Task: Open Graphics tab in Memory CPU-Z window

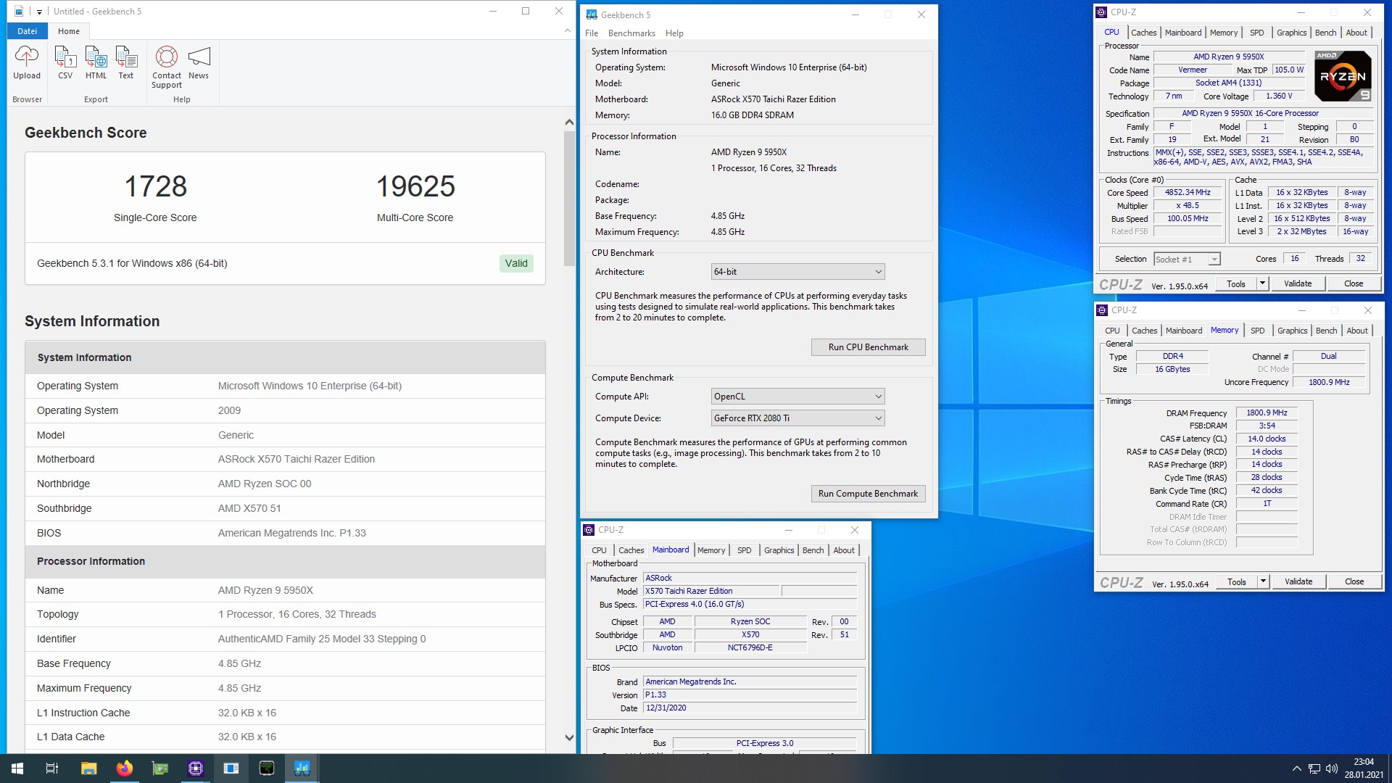Action: click(x=1292, y=331)
